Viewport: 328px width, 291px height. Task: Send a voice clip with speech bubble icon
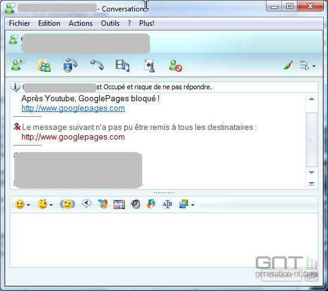click(x=87, y=204)
